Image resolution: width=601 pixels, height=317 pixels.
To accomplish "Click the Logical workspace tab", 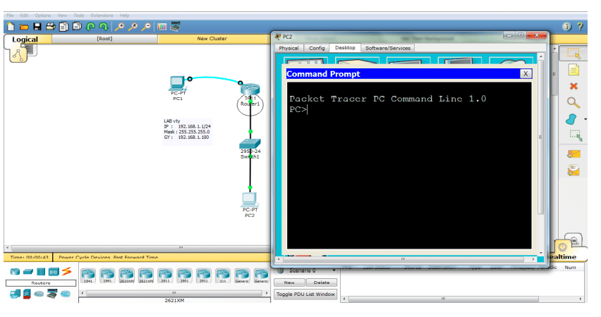I will (x=25, y=39).
